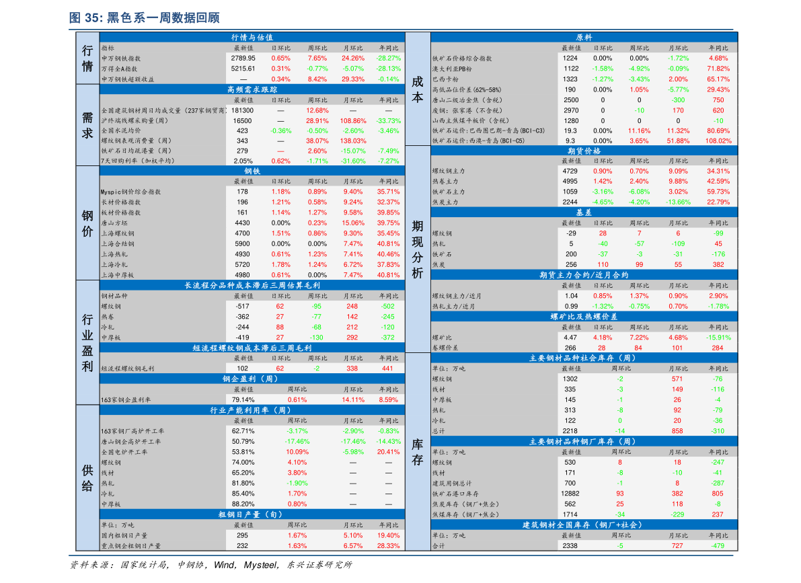Select the value 181300
801x583 pixels.
[243, 110]
